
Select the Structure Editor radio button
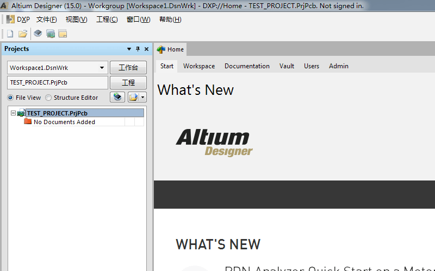[x=48, y=98]
